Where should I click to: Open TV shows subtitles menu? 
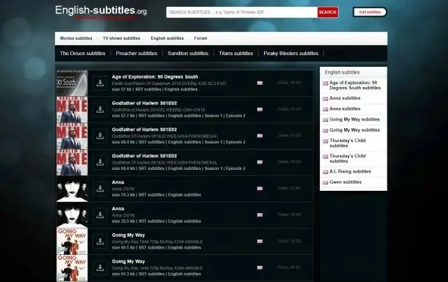(x=121, y=38)
